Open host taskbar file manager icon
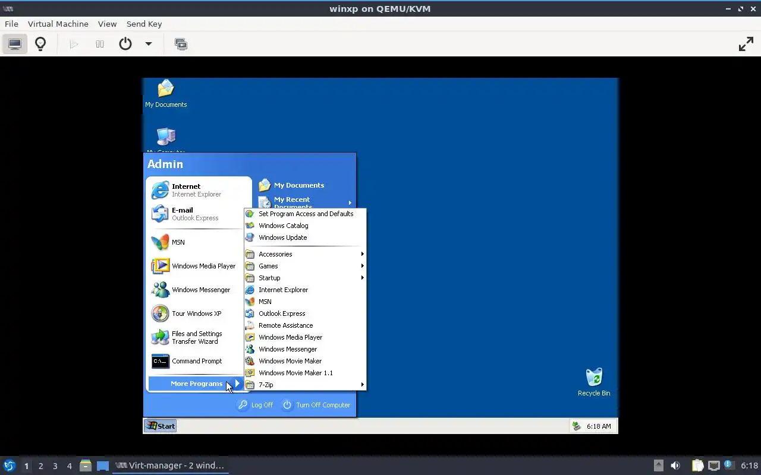Screen dimensions: 761x475 (86, 466)
